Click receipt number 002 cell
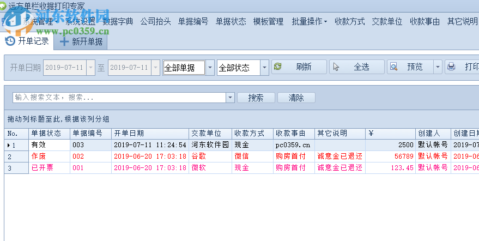Screen dimensions: 479x241 90,156
